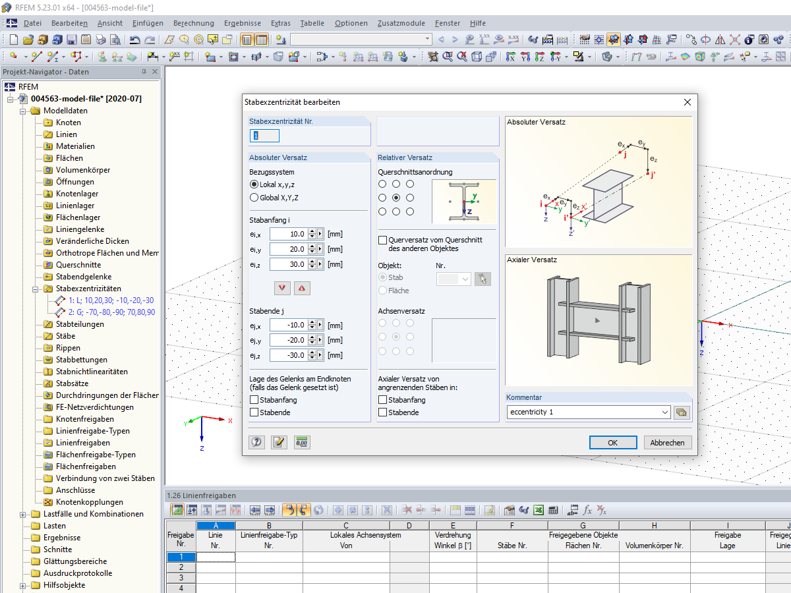Open the Berechnung menu
Image resolution: width=791 pixels, height=593 pixels.
(x=194, y=23)
